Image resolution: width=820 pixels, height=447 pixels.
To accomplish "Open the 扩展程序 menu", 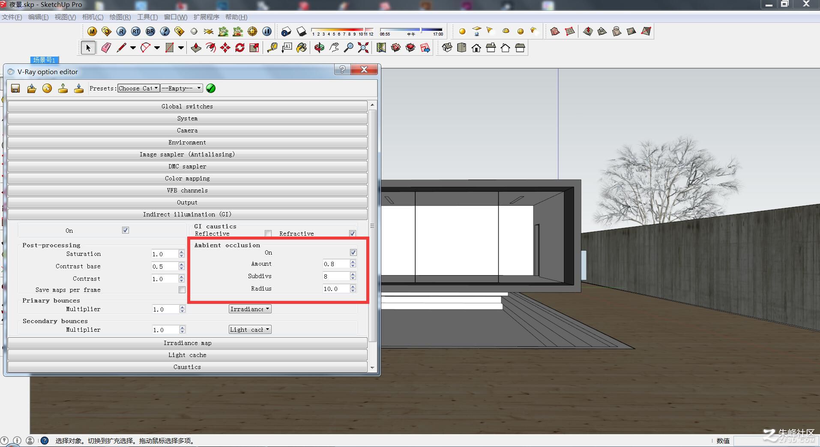I will click(206, 17).
